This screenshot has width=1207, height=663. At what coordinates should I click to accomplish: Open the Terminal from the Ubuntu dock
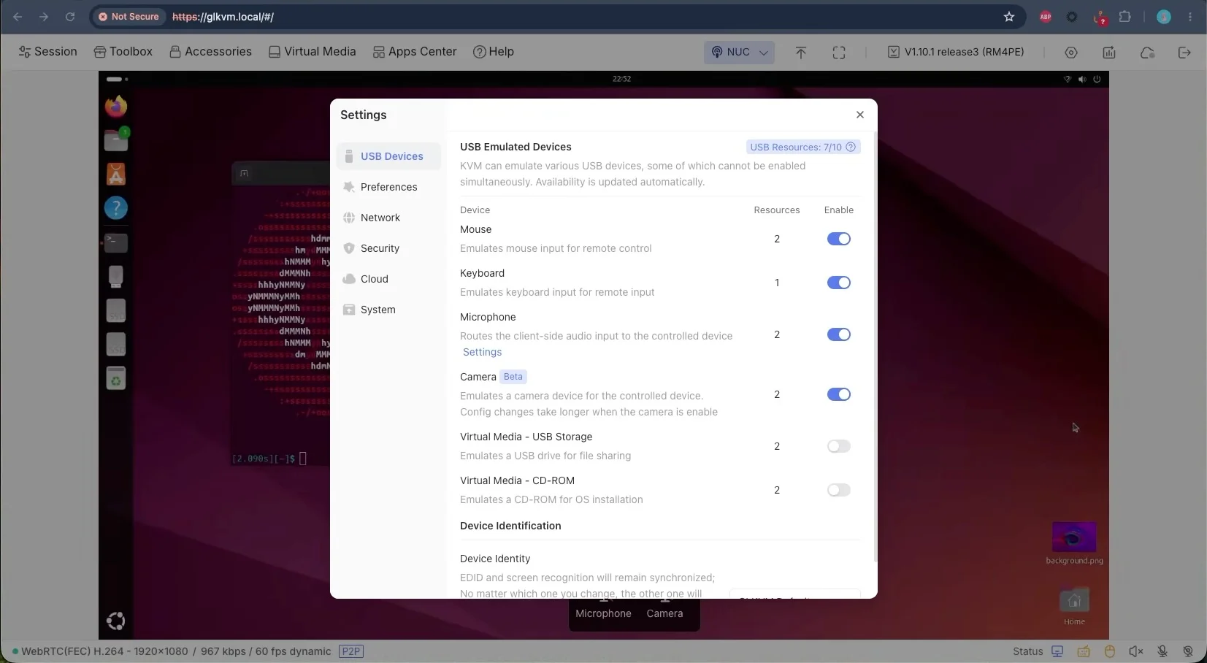pyautogui.click(x=116, y=242)
